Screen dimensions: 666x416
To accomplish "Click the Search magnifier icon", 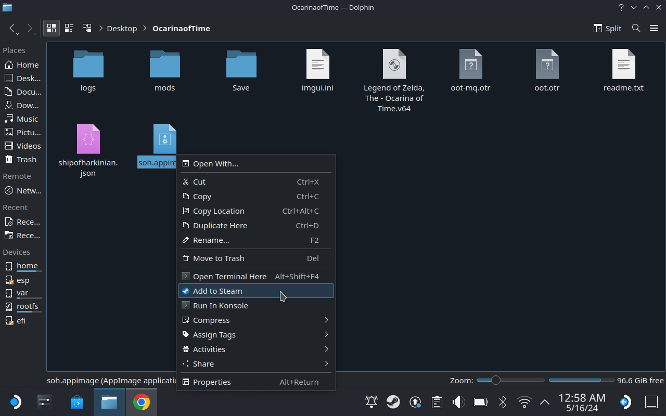I will pyautogui.click(x=636, y=28).
